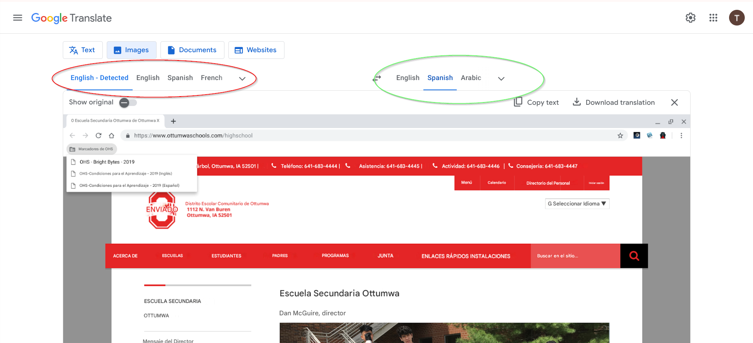Select Spanish as target language
Image resolution: width=753 pixels, height=343 pixels.
coord(440,78)
